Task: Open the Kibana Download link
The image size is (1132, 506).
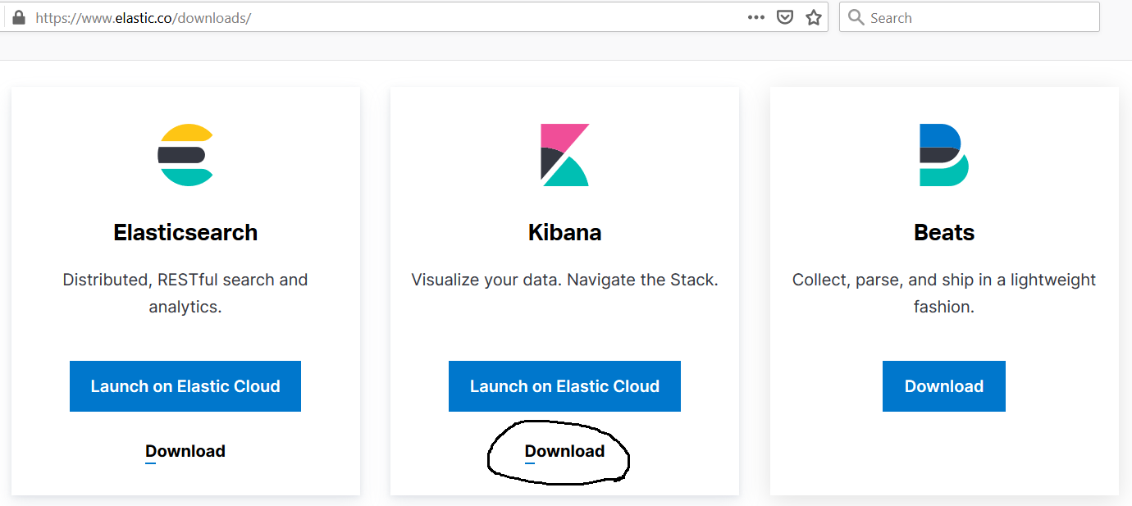Action: tap(564, 451)
